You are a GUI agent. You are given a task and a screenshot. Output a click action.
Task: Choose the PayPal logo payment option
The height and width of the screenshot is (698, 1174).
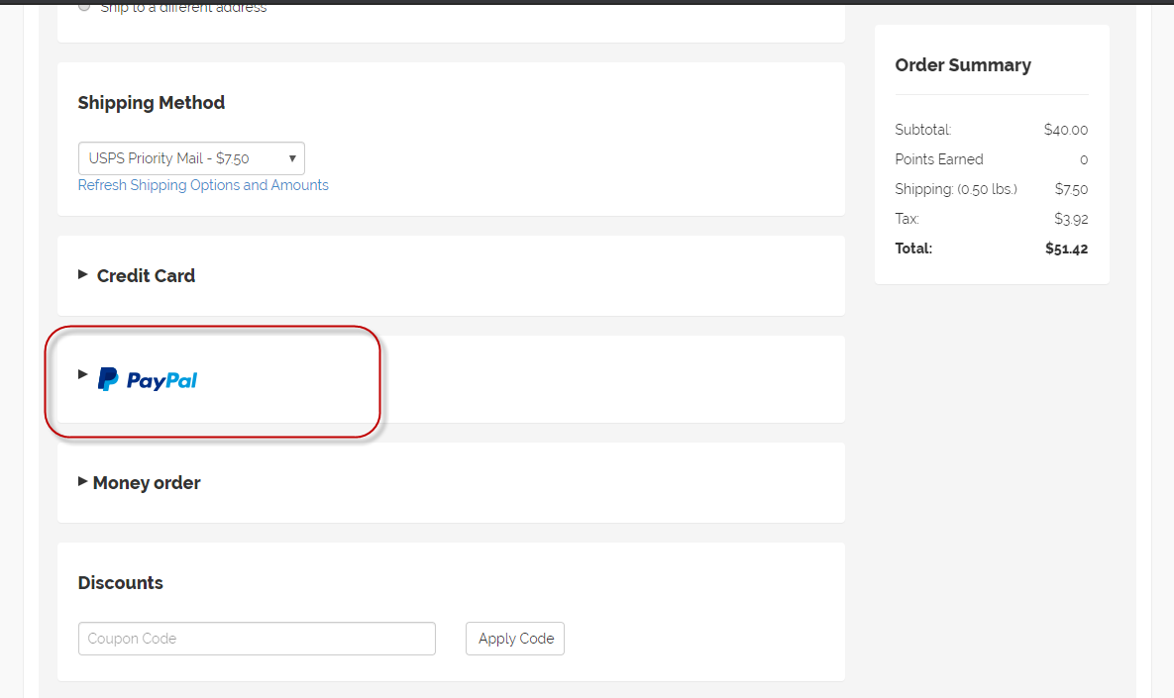pyautogui.click(x=148, y=379)
